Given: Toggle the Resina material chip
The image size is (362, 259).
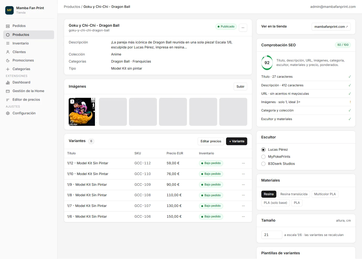Looking at the screenshot, I should click(269, 194).
